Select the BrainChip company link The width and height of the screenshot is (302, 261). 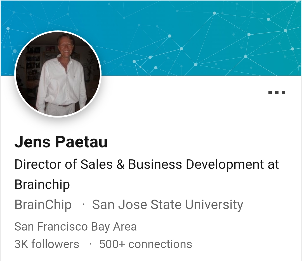point(43,205)
